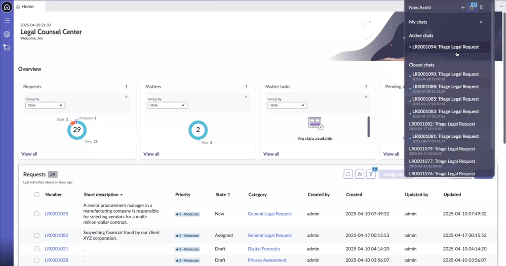The width and height of the screenshot is (506, 266).
Task: Click the Matter tasks card scrollbar
Action: click(369, 127)
